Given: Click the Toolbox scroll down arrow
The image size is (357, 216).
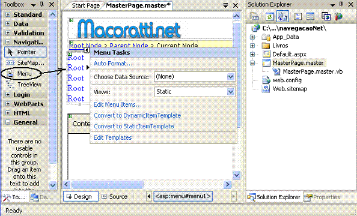Looking at the screenshot, I should click(53, 185).
